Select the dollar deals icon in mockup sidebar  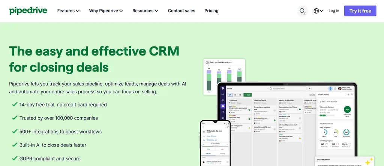pyautogui.click(x=223, y=106)
